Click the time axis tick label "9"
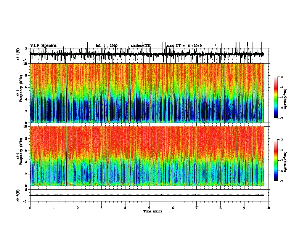Screen dimensions: 302x233 (x=244, y=208)
